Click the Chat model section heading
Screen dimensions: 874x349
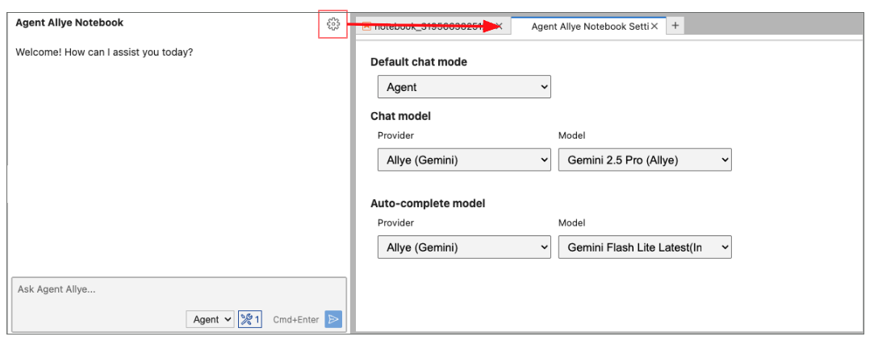coord(400,116)
